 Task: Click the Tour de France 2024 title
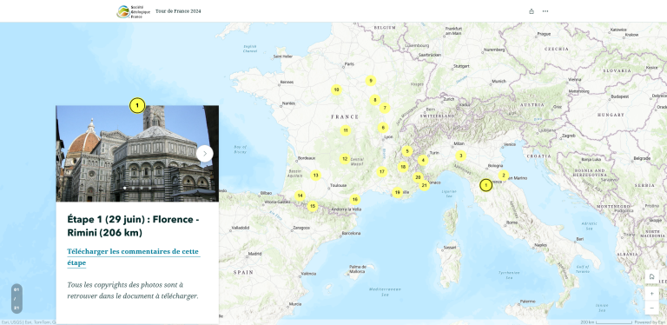click(x=178, y=11)
